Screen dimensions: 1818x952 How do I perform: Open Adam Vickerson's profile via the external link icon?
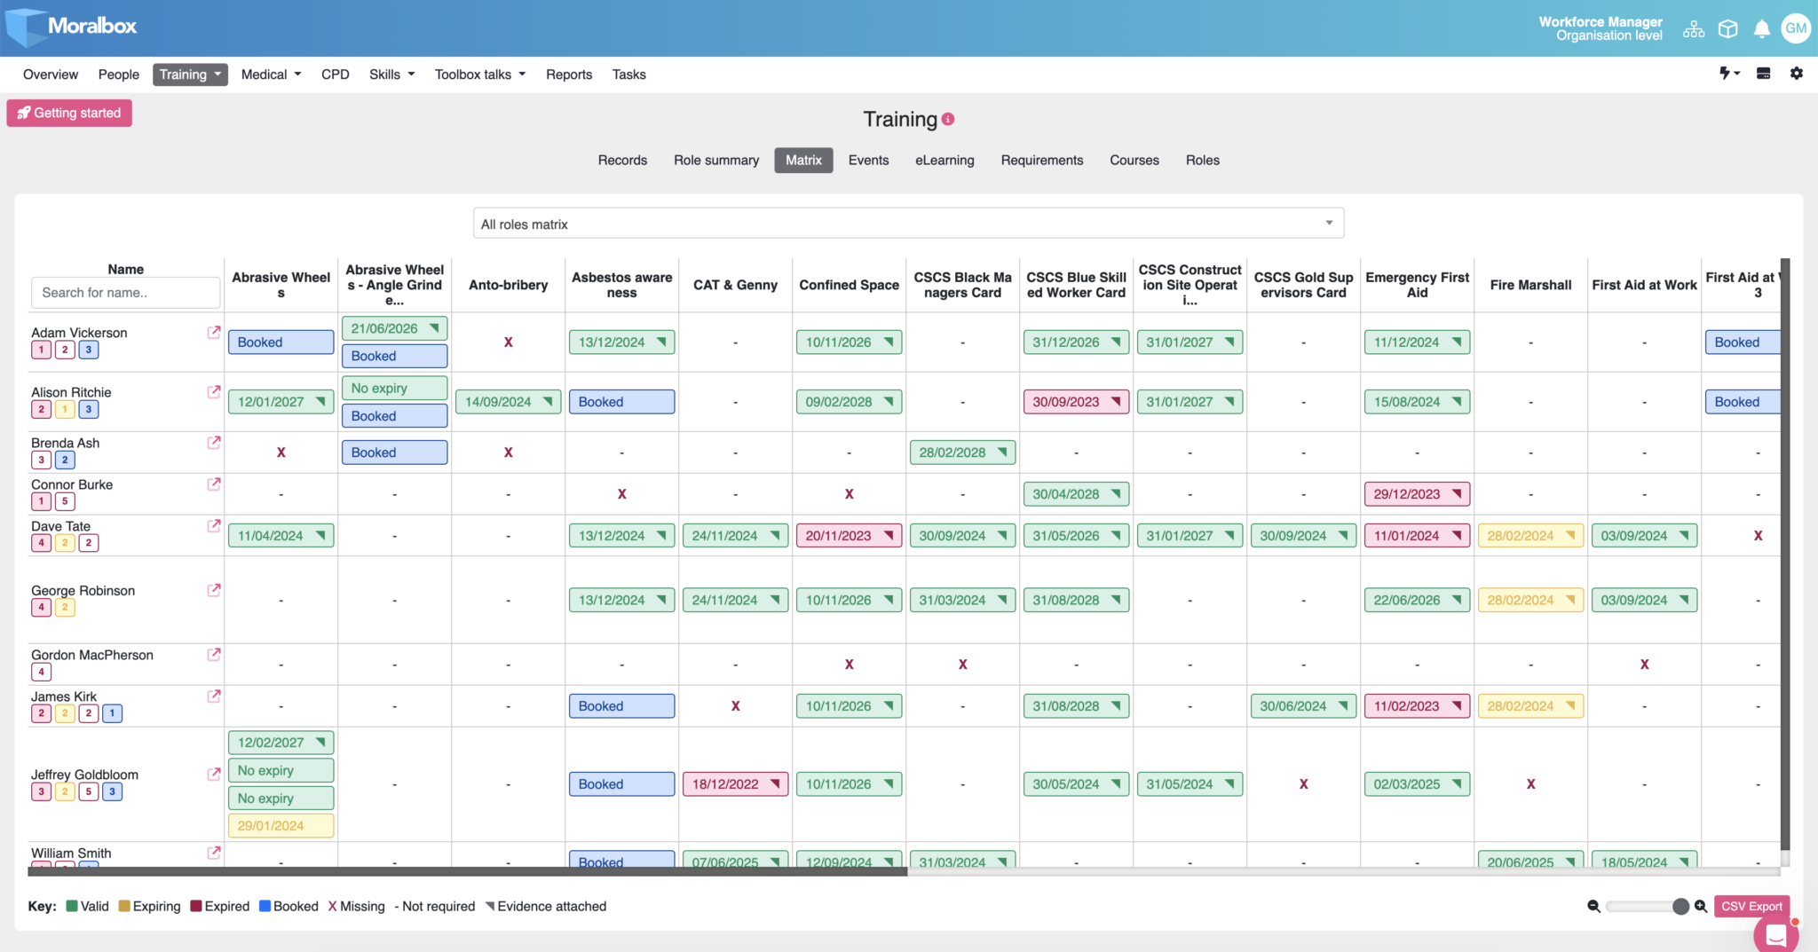point(214,332)
